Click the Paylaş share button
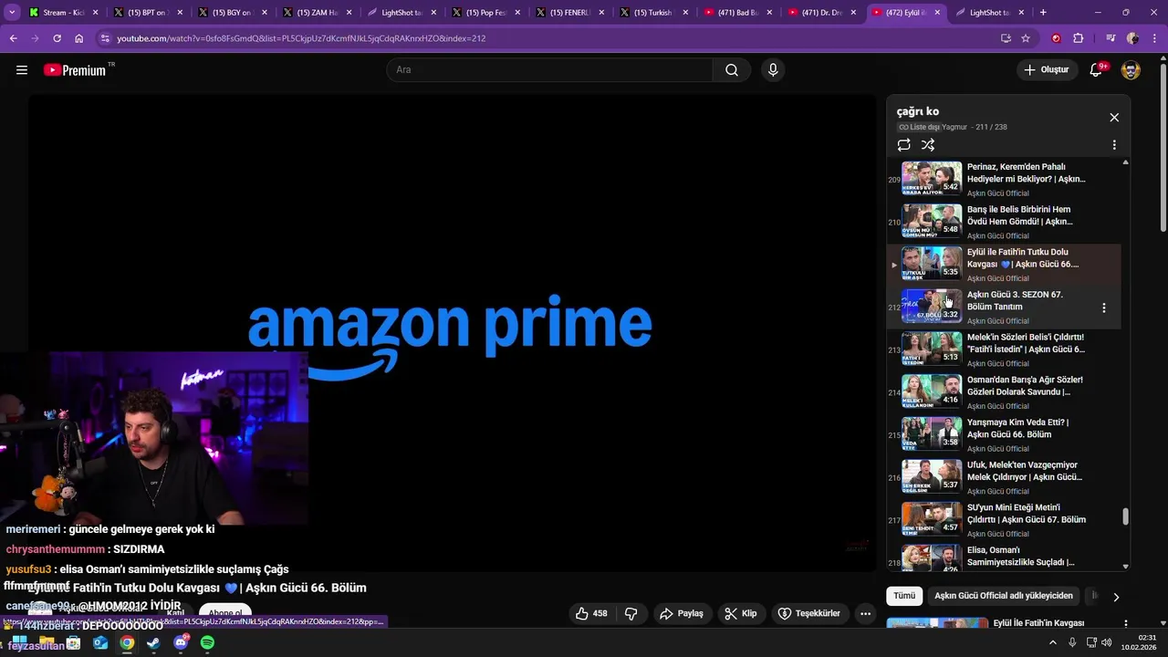The height and width of the screenshot is (657, 1168). 682,614
